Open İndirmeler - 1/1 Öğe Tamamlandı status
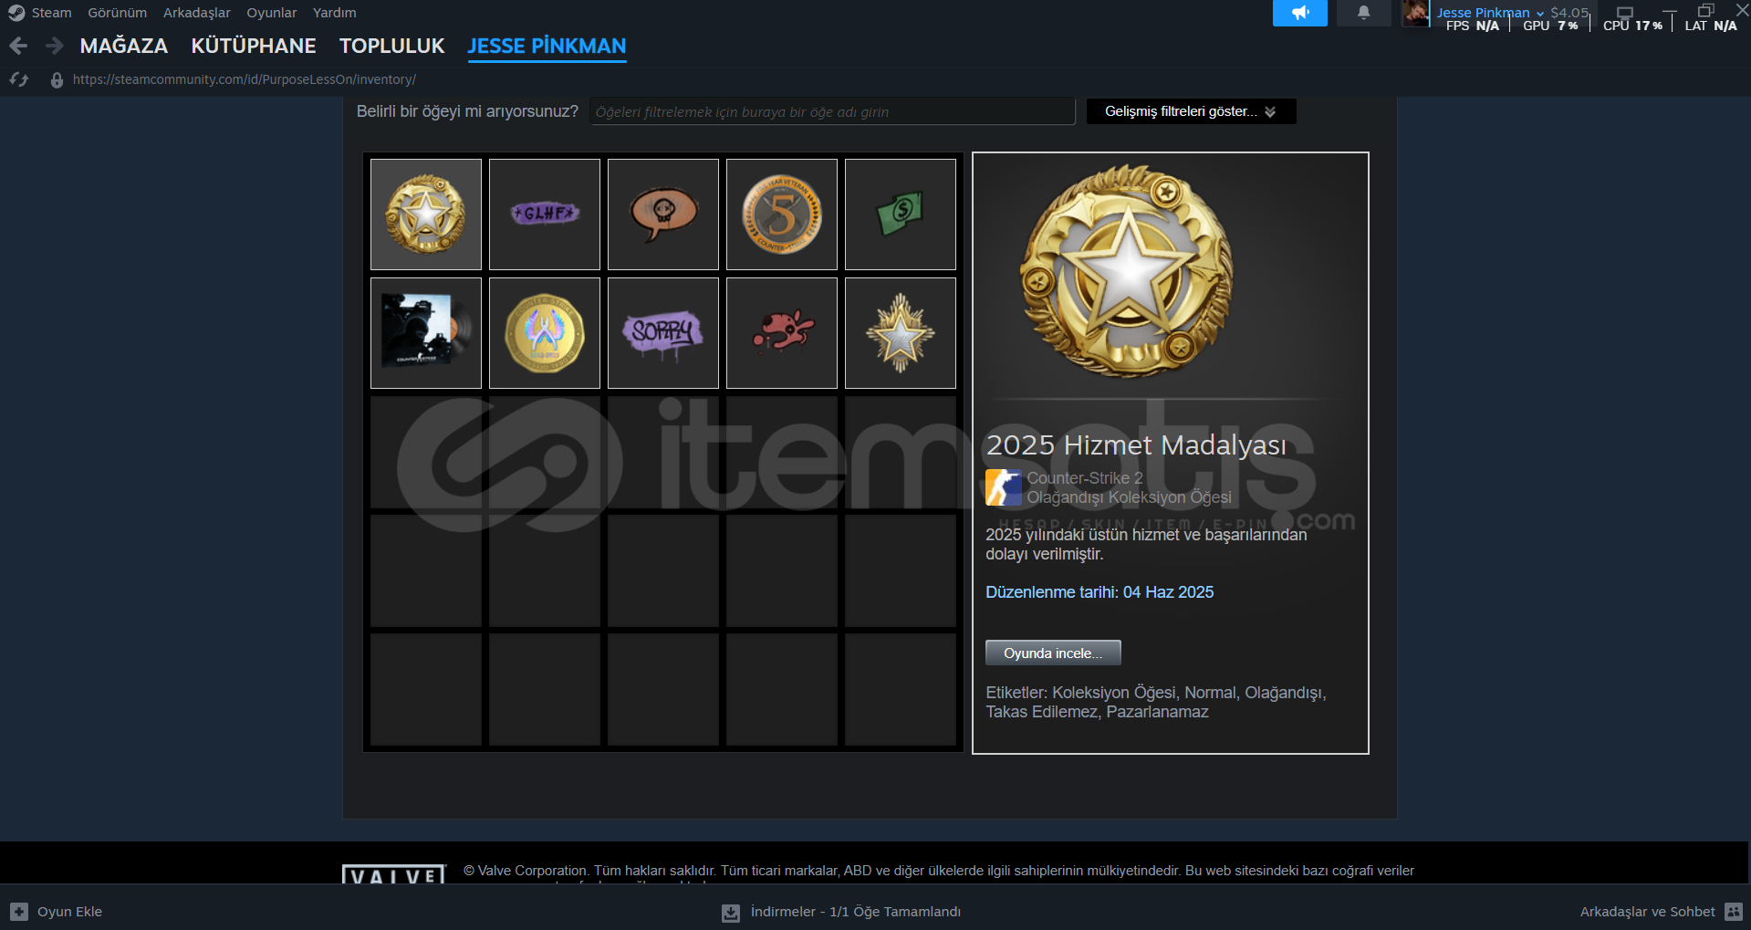This screenshot has width=1751, height=930. point(856,912)
